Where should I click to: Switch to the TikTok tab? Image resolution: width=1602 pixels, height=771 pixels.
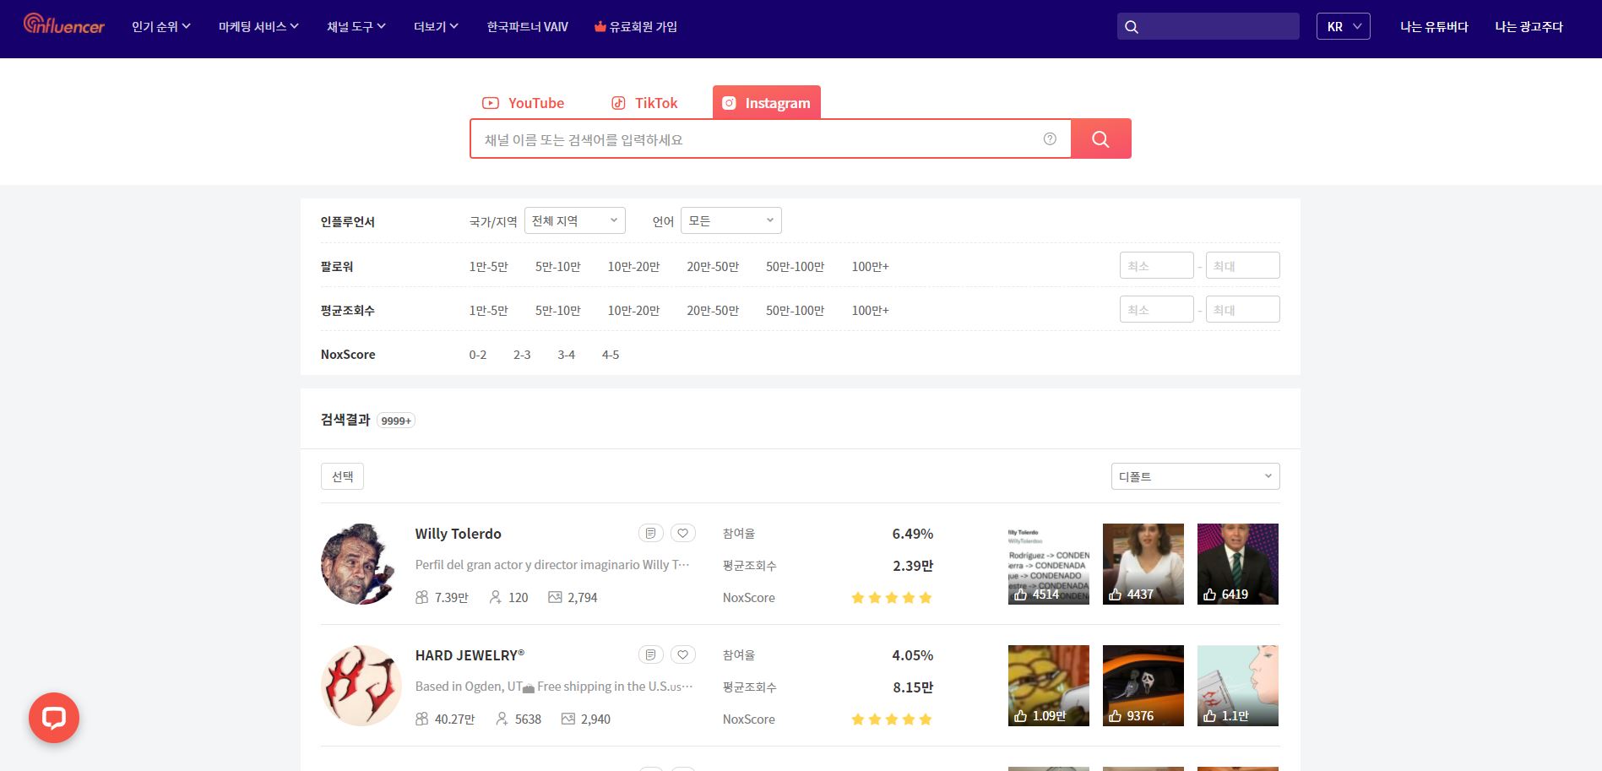point(644,103)
